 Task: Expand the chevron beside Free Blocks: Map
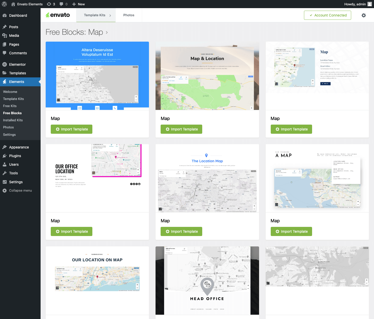click(x=107, y=32)
